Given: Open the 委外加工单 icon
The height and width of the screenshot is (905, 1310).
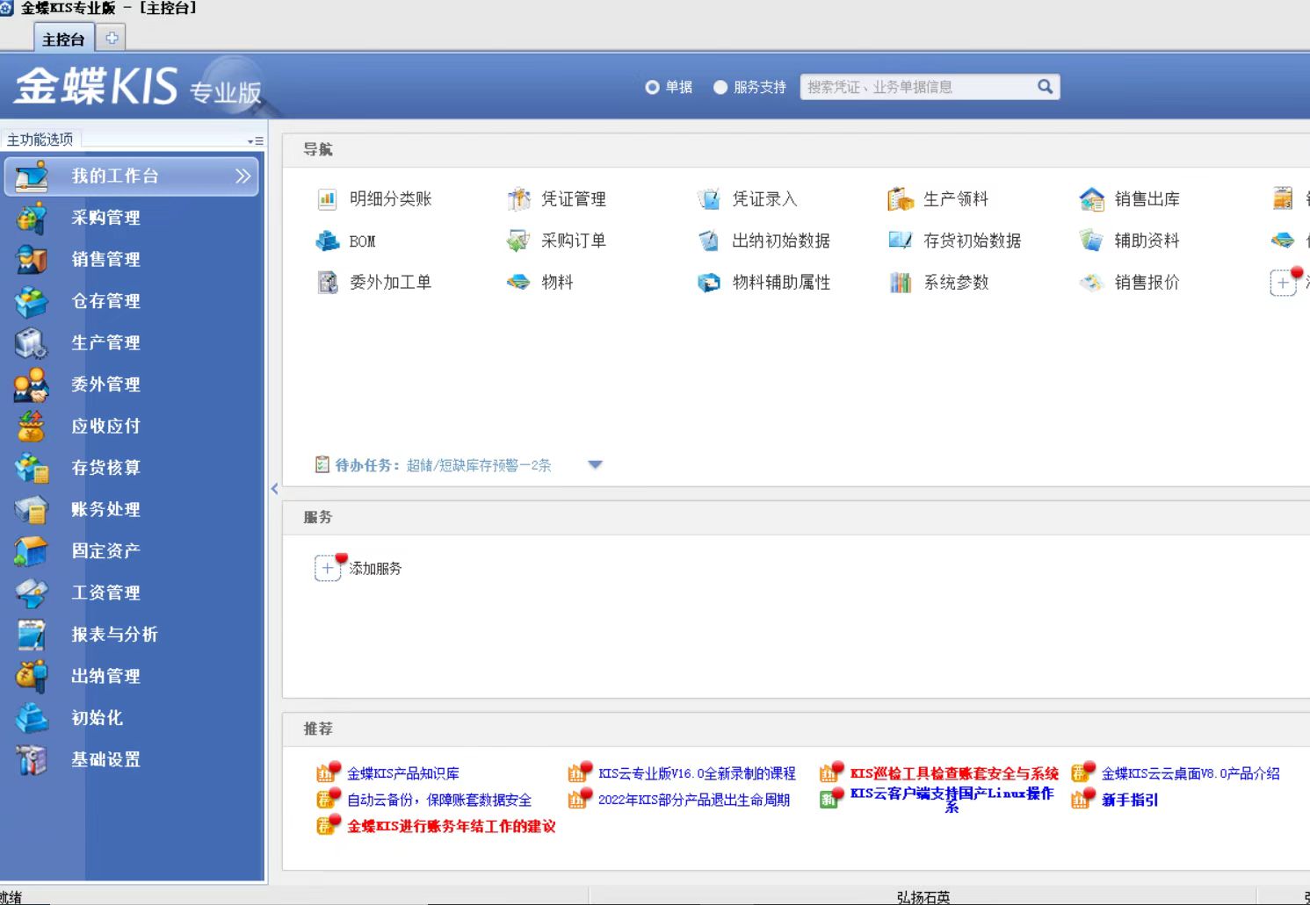Looking at the screenshot, I should [x=327, y=283].
